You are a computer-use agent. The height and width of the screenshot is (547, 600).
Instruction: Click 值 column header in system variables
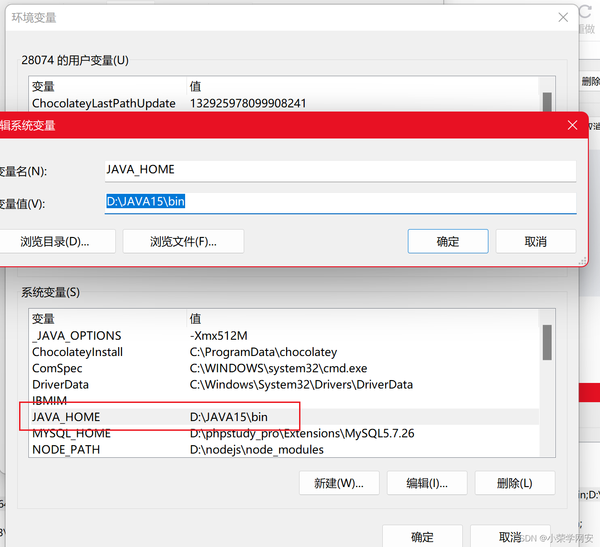pos(363,319)
